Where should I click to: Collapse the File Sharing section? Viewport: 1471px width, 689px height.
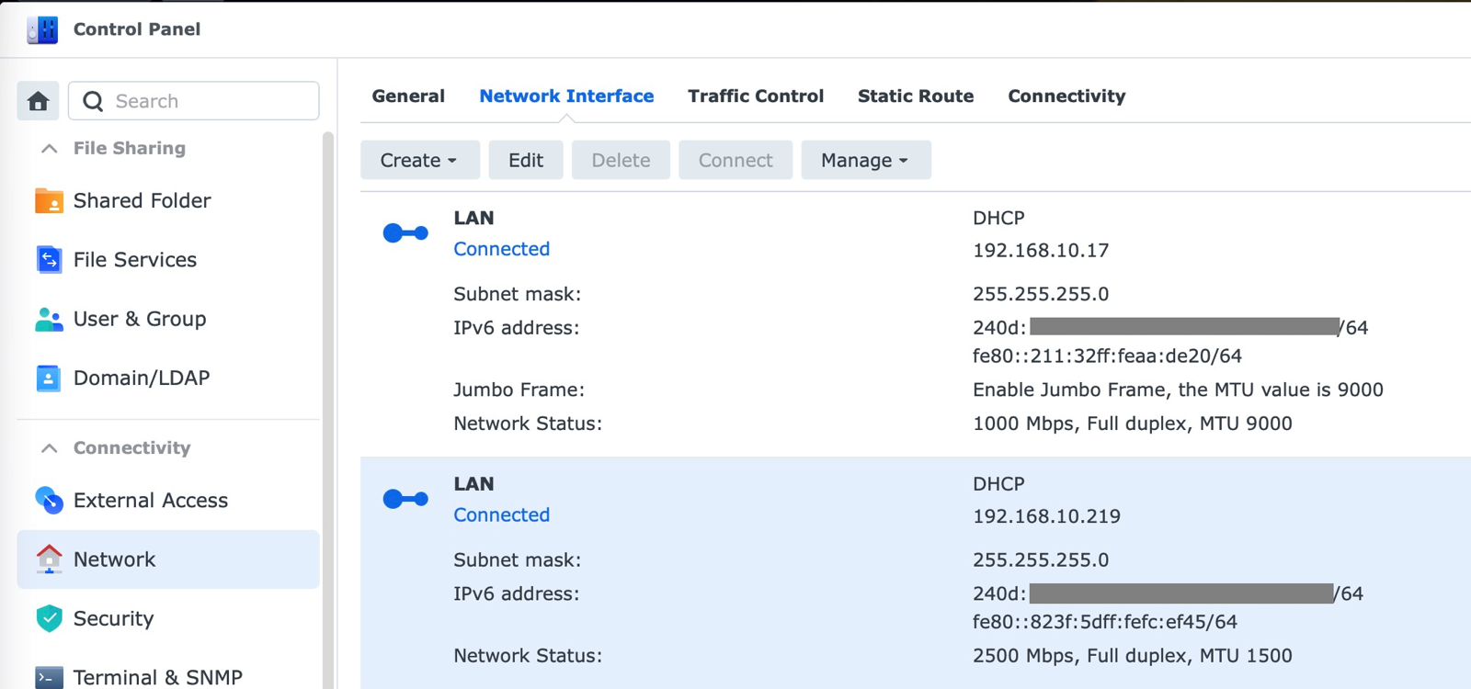pos(50,149)
